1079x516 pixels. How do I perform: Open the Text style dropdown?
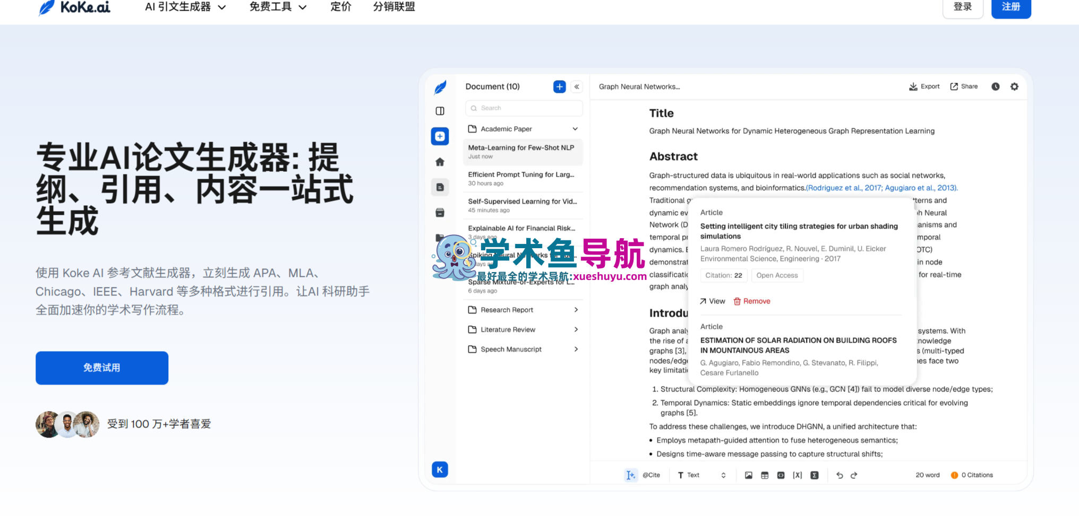(702, 475)
